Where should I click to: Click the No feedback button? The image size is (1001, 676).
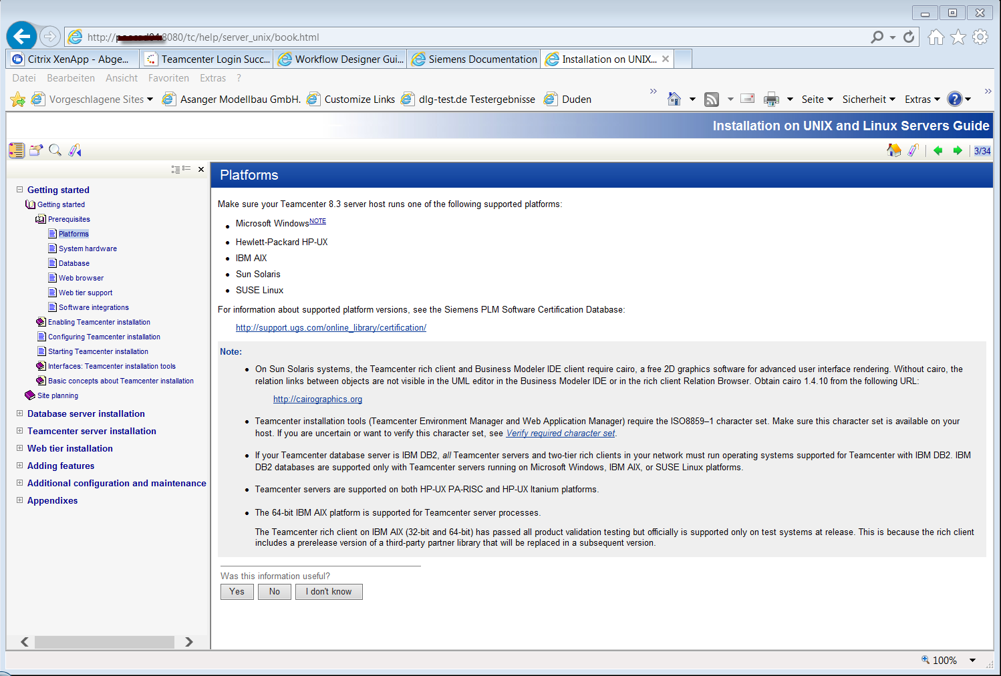275,592
